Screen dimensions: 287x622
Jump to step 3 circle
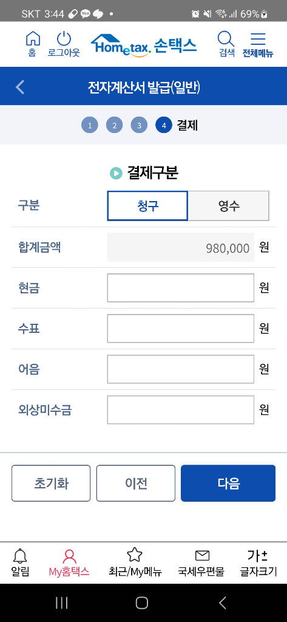[139, 125]
